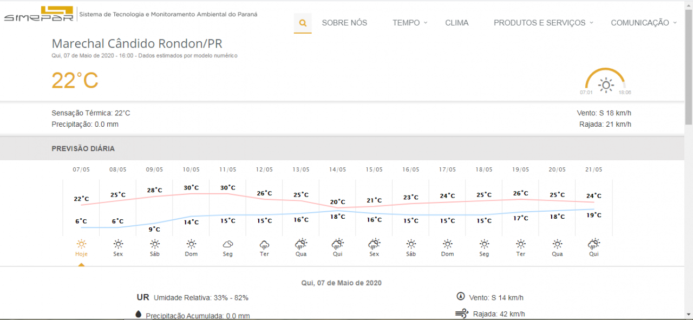Click the 07:01 sunrise time
Viewport: 693px width, 320px height.
point(586,93)
